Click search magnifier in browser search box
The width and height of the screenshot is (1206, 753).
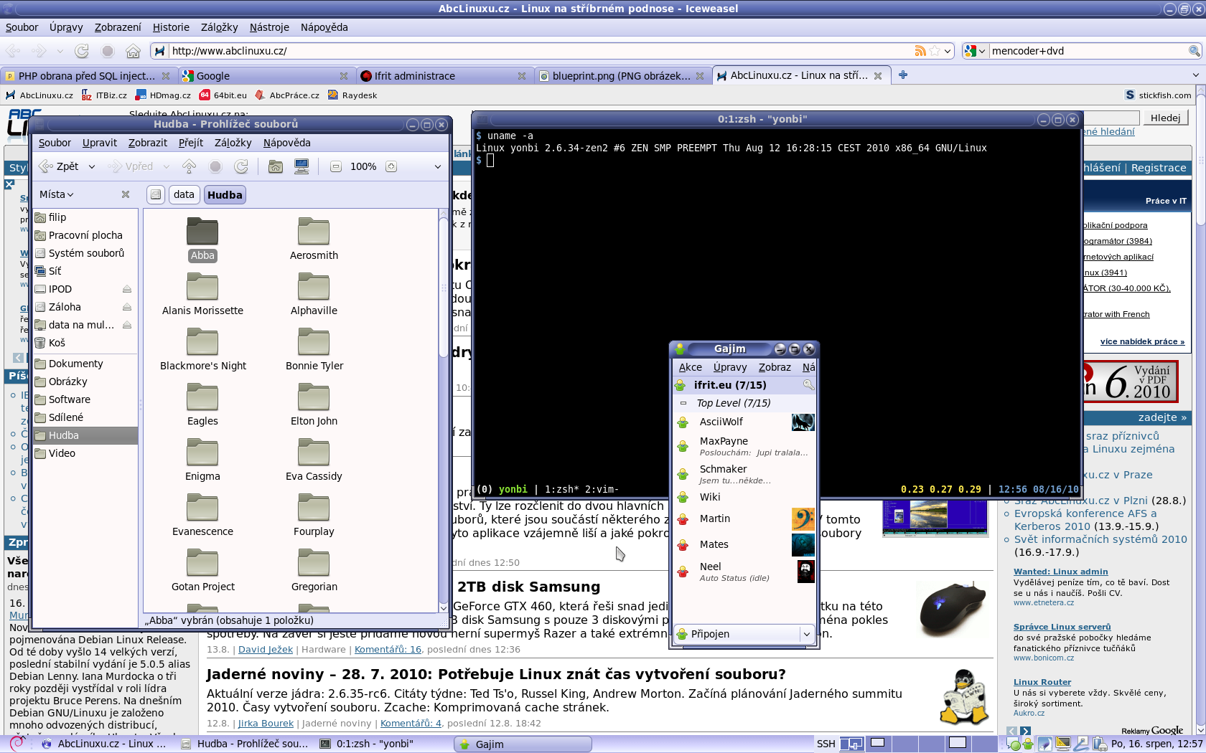[1195, 51]
